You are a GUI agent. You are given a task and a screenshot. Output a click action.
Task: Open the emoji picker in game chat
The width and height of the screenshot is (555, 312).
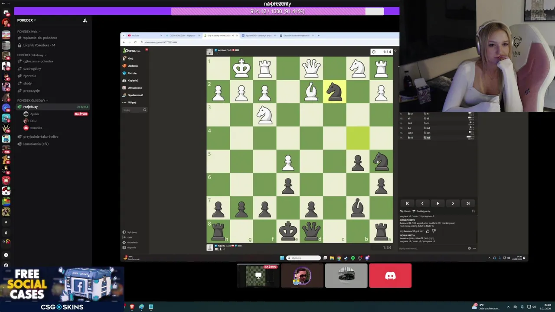click(469, 248)
